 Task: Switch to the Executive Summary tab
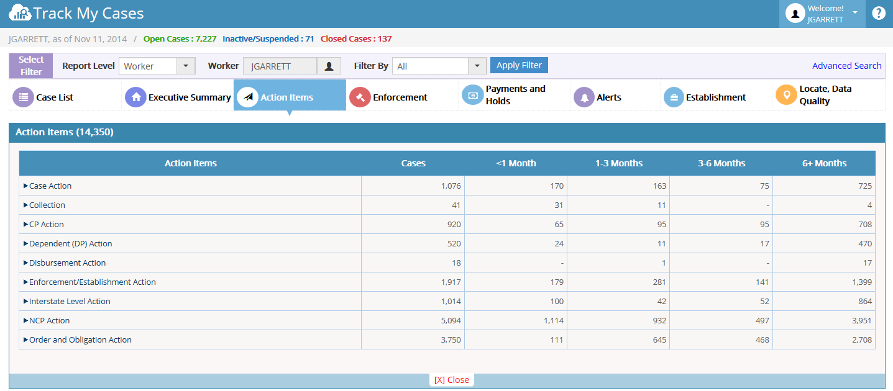178,96
